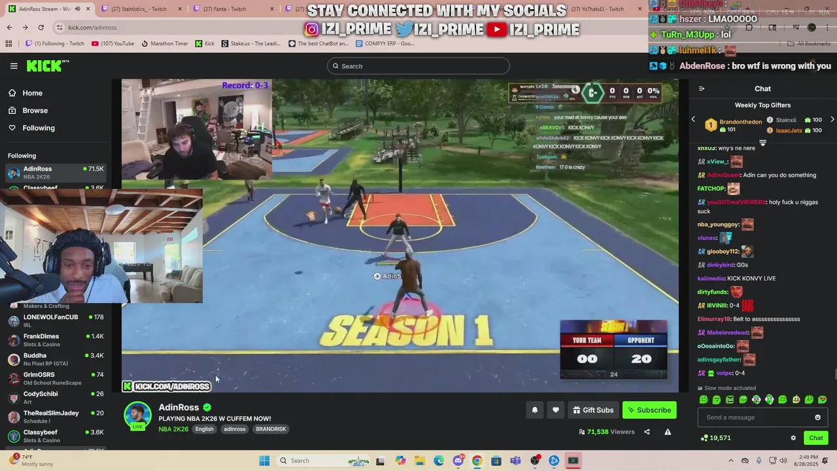The image size is (837, 471).
Task: Click the BRANDRISK tag
Action: (271, 429)
